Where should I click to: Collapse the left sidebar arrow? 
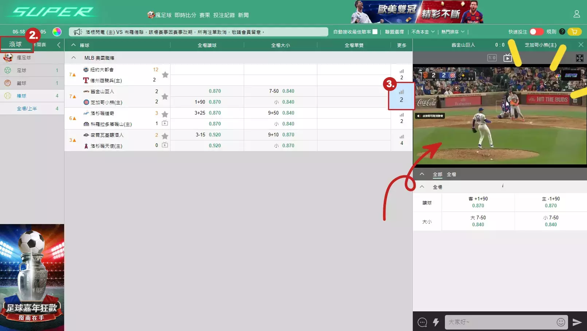tap(59, 45)
